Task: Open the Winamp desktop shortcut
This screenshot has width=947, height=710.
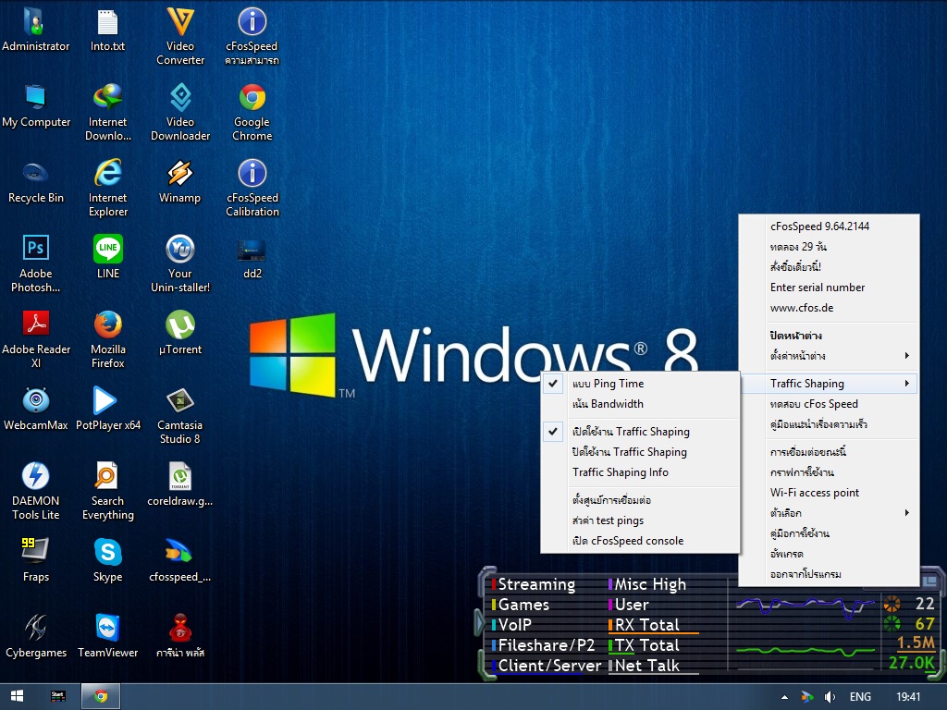Action: point(179,174)
